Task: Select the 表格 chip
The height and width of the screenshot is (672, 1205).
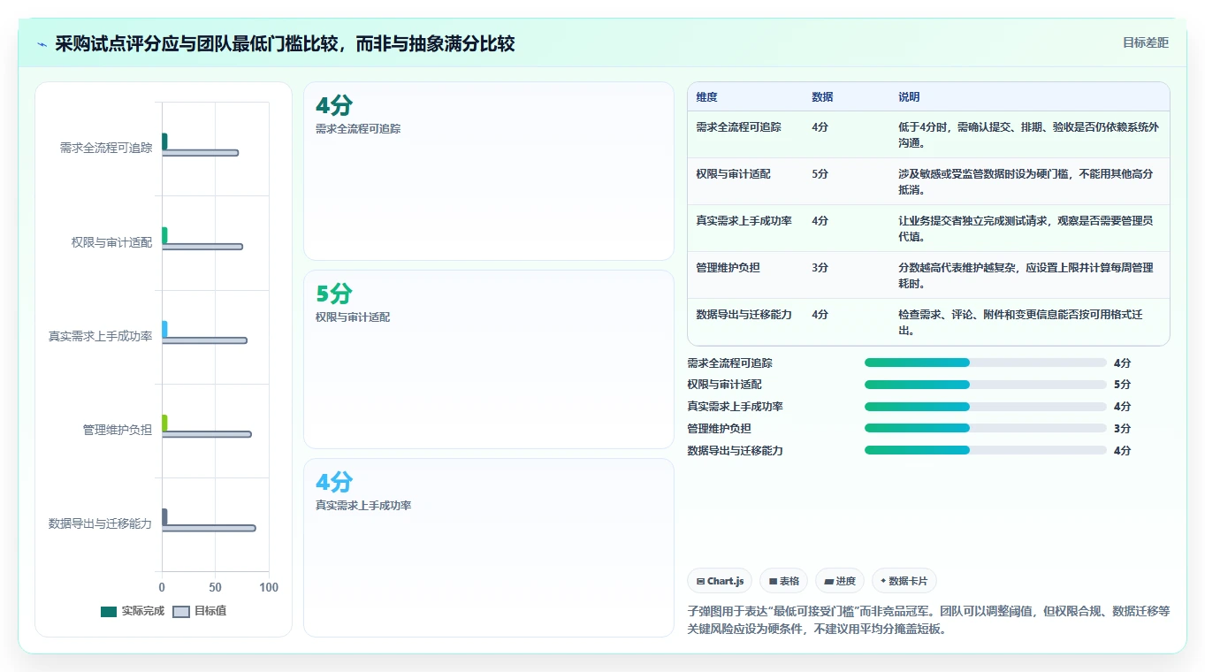Action: 783,581
